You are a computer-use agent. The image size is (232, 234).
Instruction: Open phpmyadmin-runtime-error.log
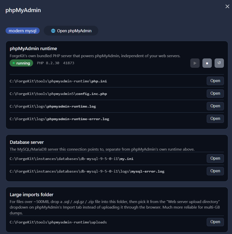pyautogui.click(x=215, y=119)
